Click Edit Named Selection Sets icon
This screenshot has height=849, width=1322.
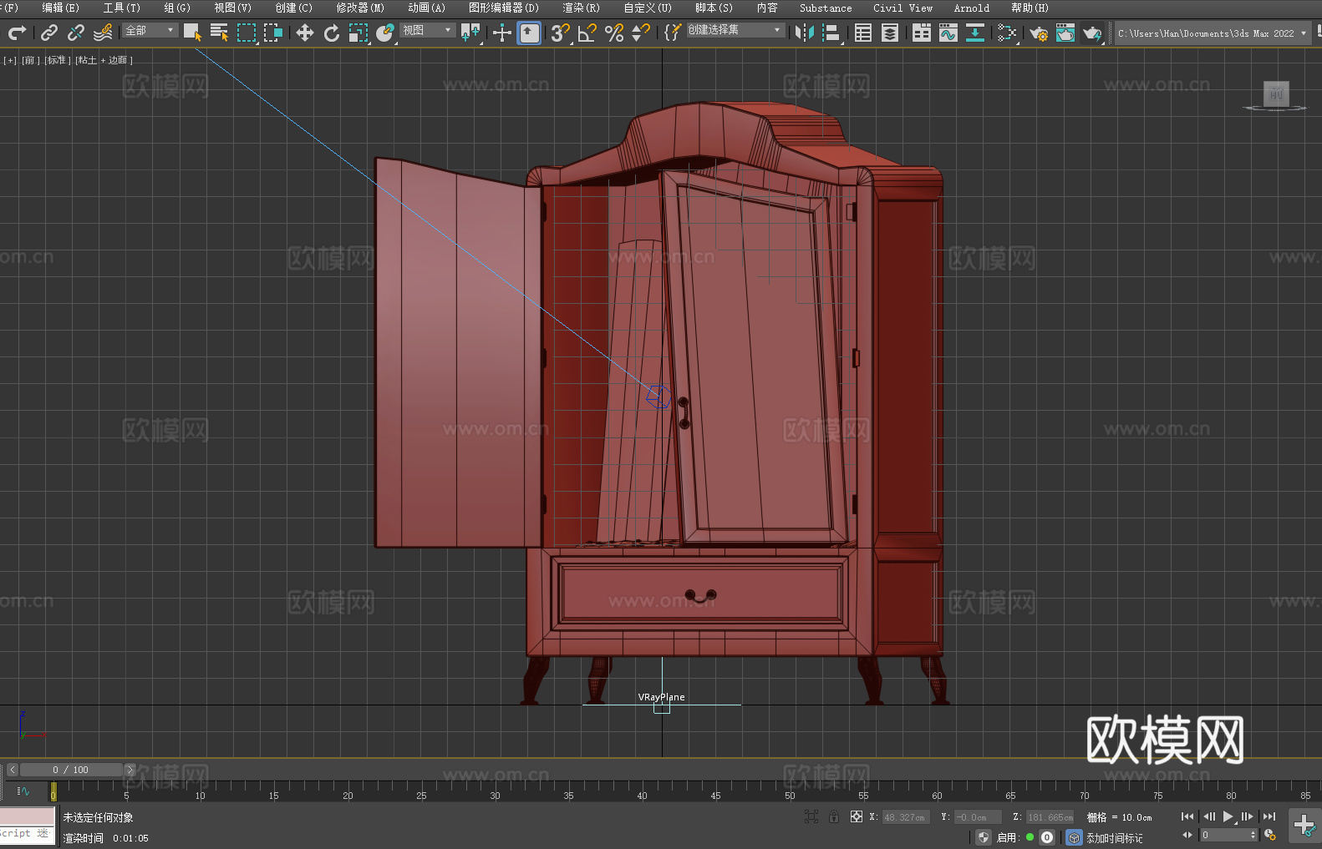coord(673,33)
